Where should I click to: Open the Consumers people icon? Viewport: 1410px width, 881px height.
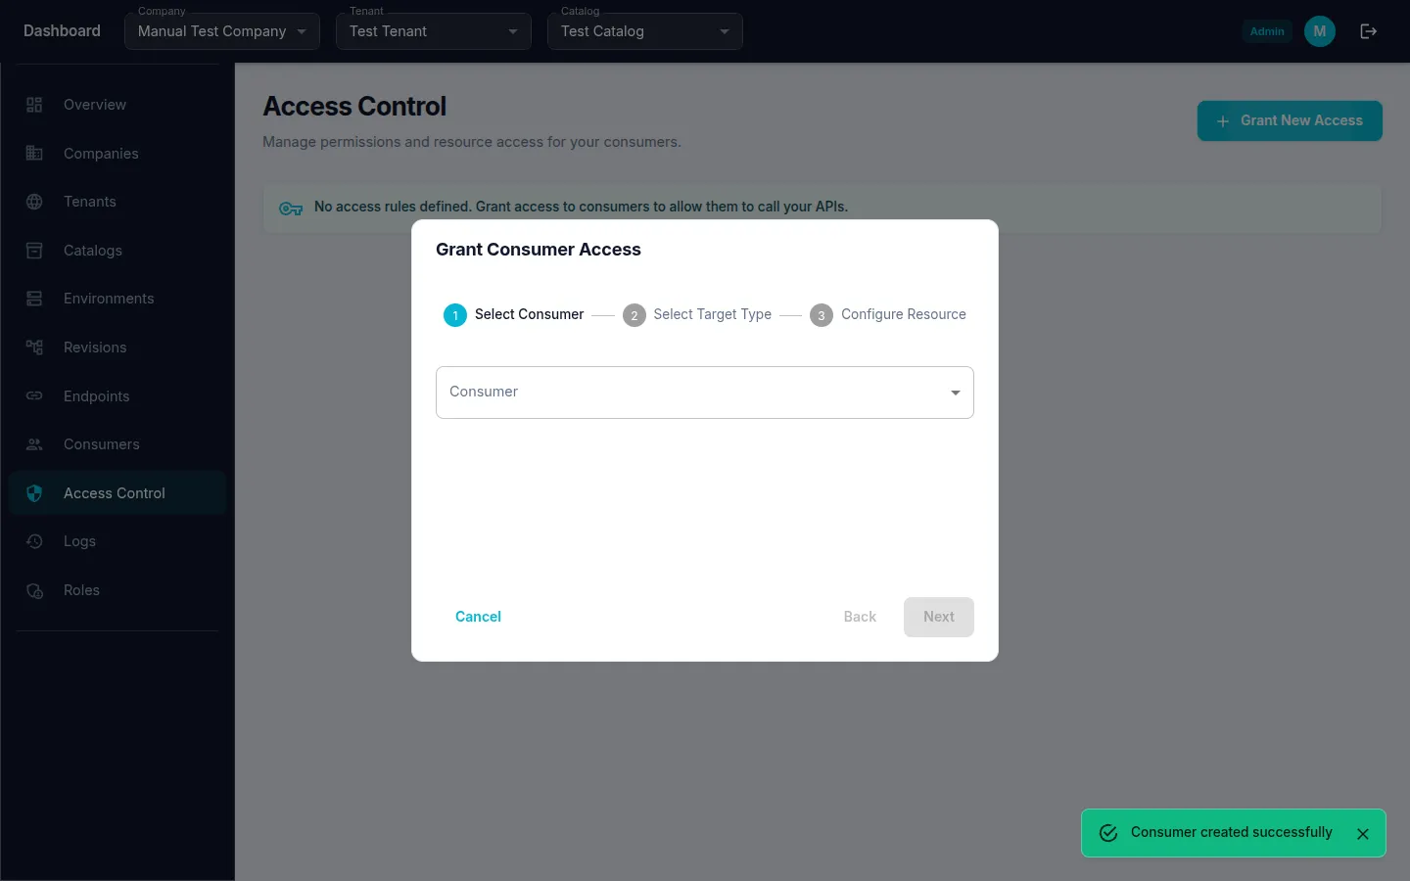[x=34, y=444]
